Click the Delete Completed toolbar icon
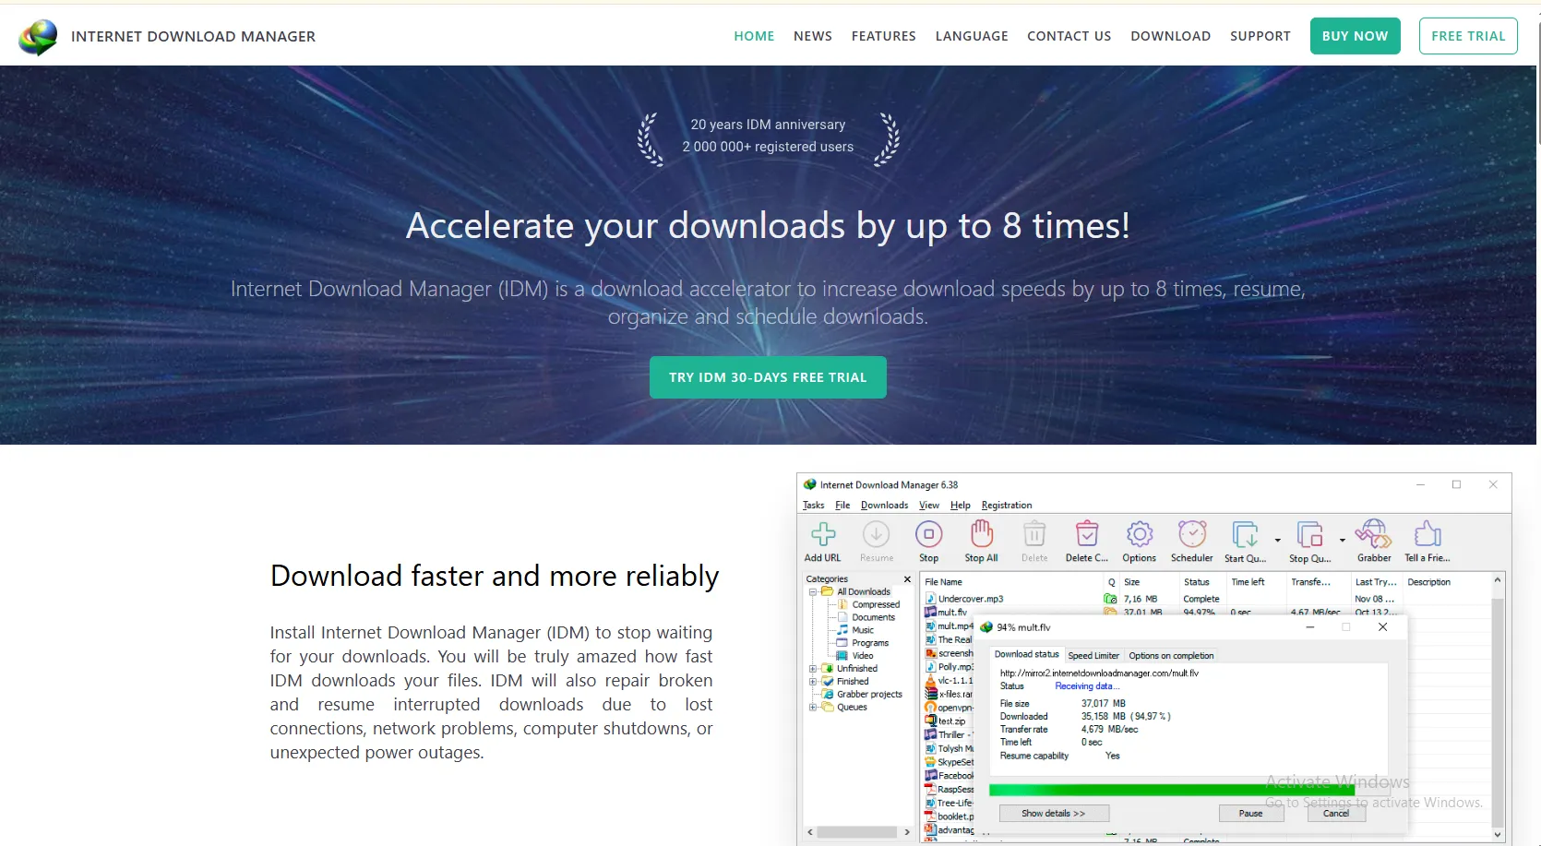The width and height of the screenshot is (1541, 846). pyautogui.click(x=1087, y=534)
